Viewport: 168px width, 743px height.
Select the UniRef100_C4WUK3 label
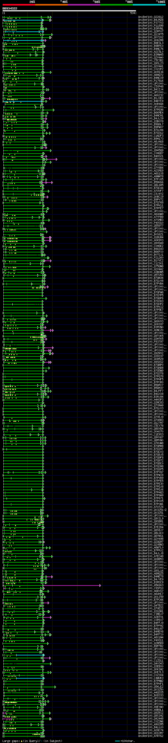(151, 678)
